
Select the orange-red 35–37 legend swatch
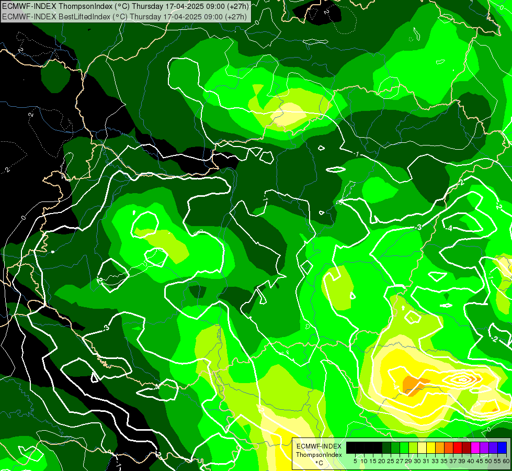click(449, 447)
